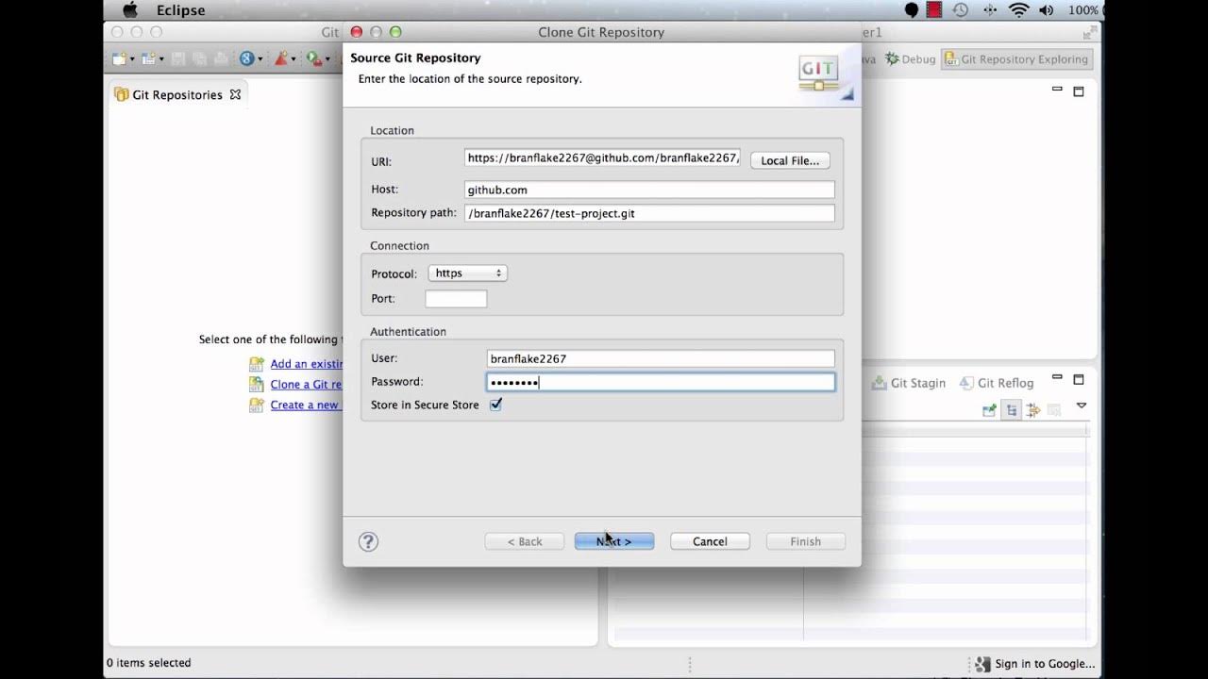Minimize the lower right panel
The image size is (1208, 679).
click(x=1057, y=378)
